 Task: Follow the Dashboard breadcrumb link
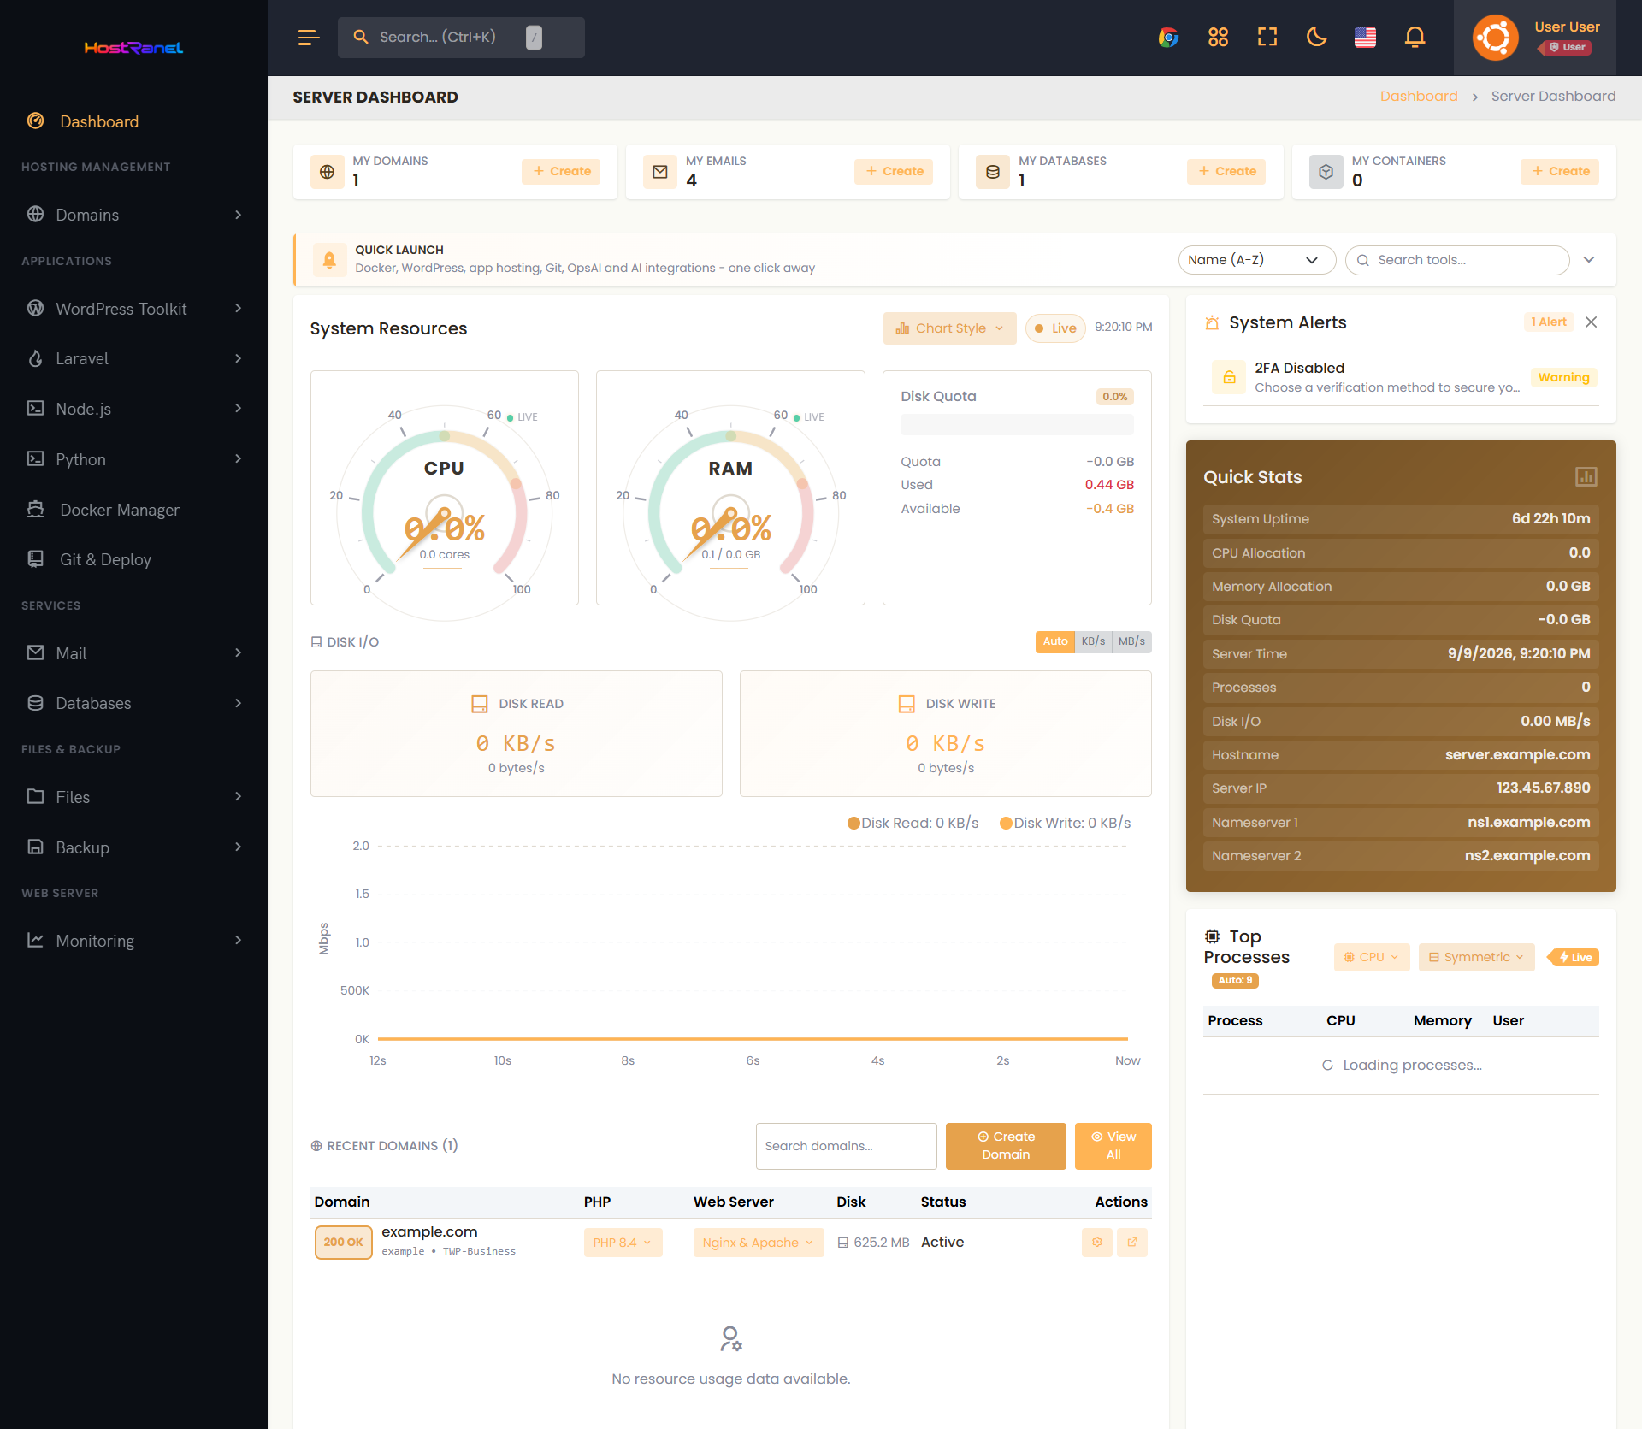point(1419,97)
